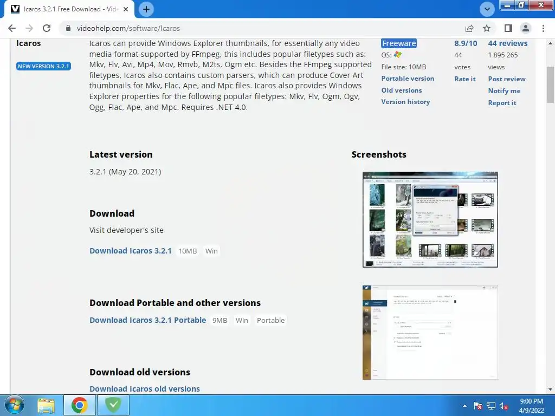
Task: Open the Portable version link
Action: coord(408,79)
